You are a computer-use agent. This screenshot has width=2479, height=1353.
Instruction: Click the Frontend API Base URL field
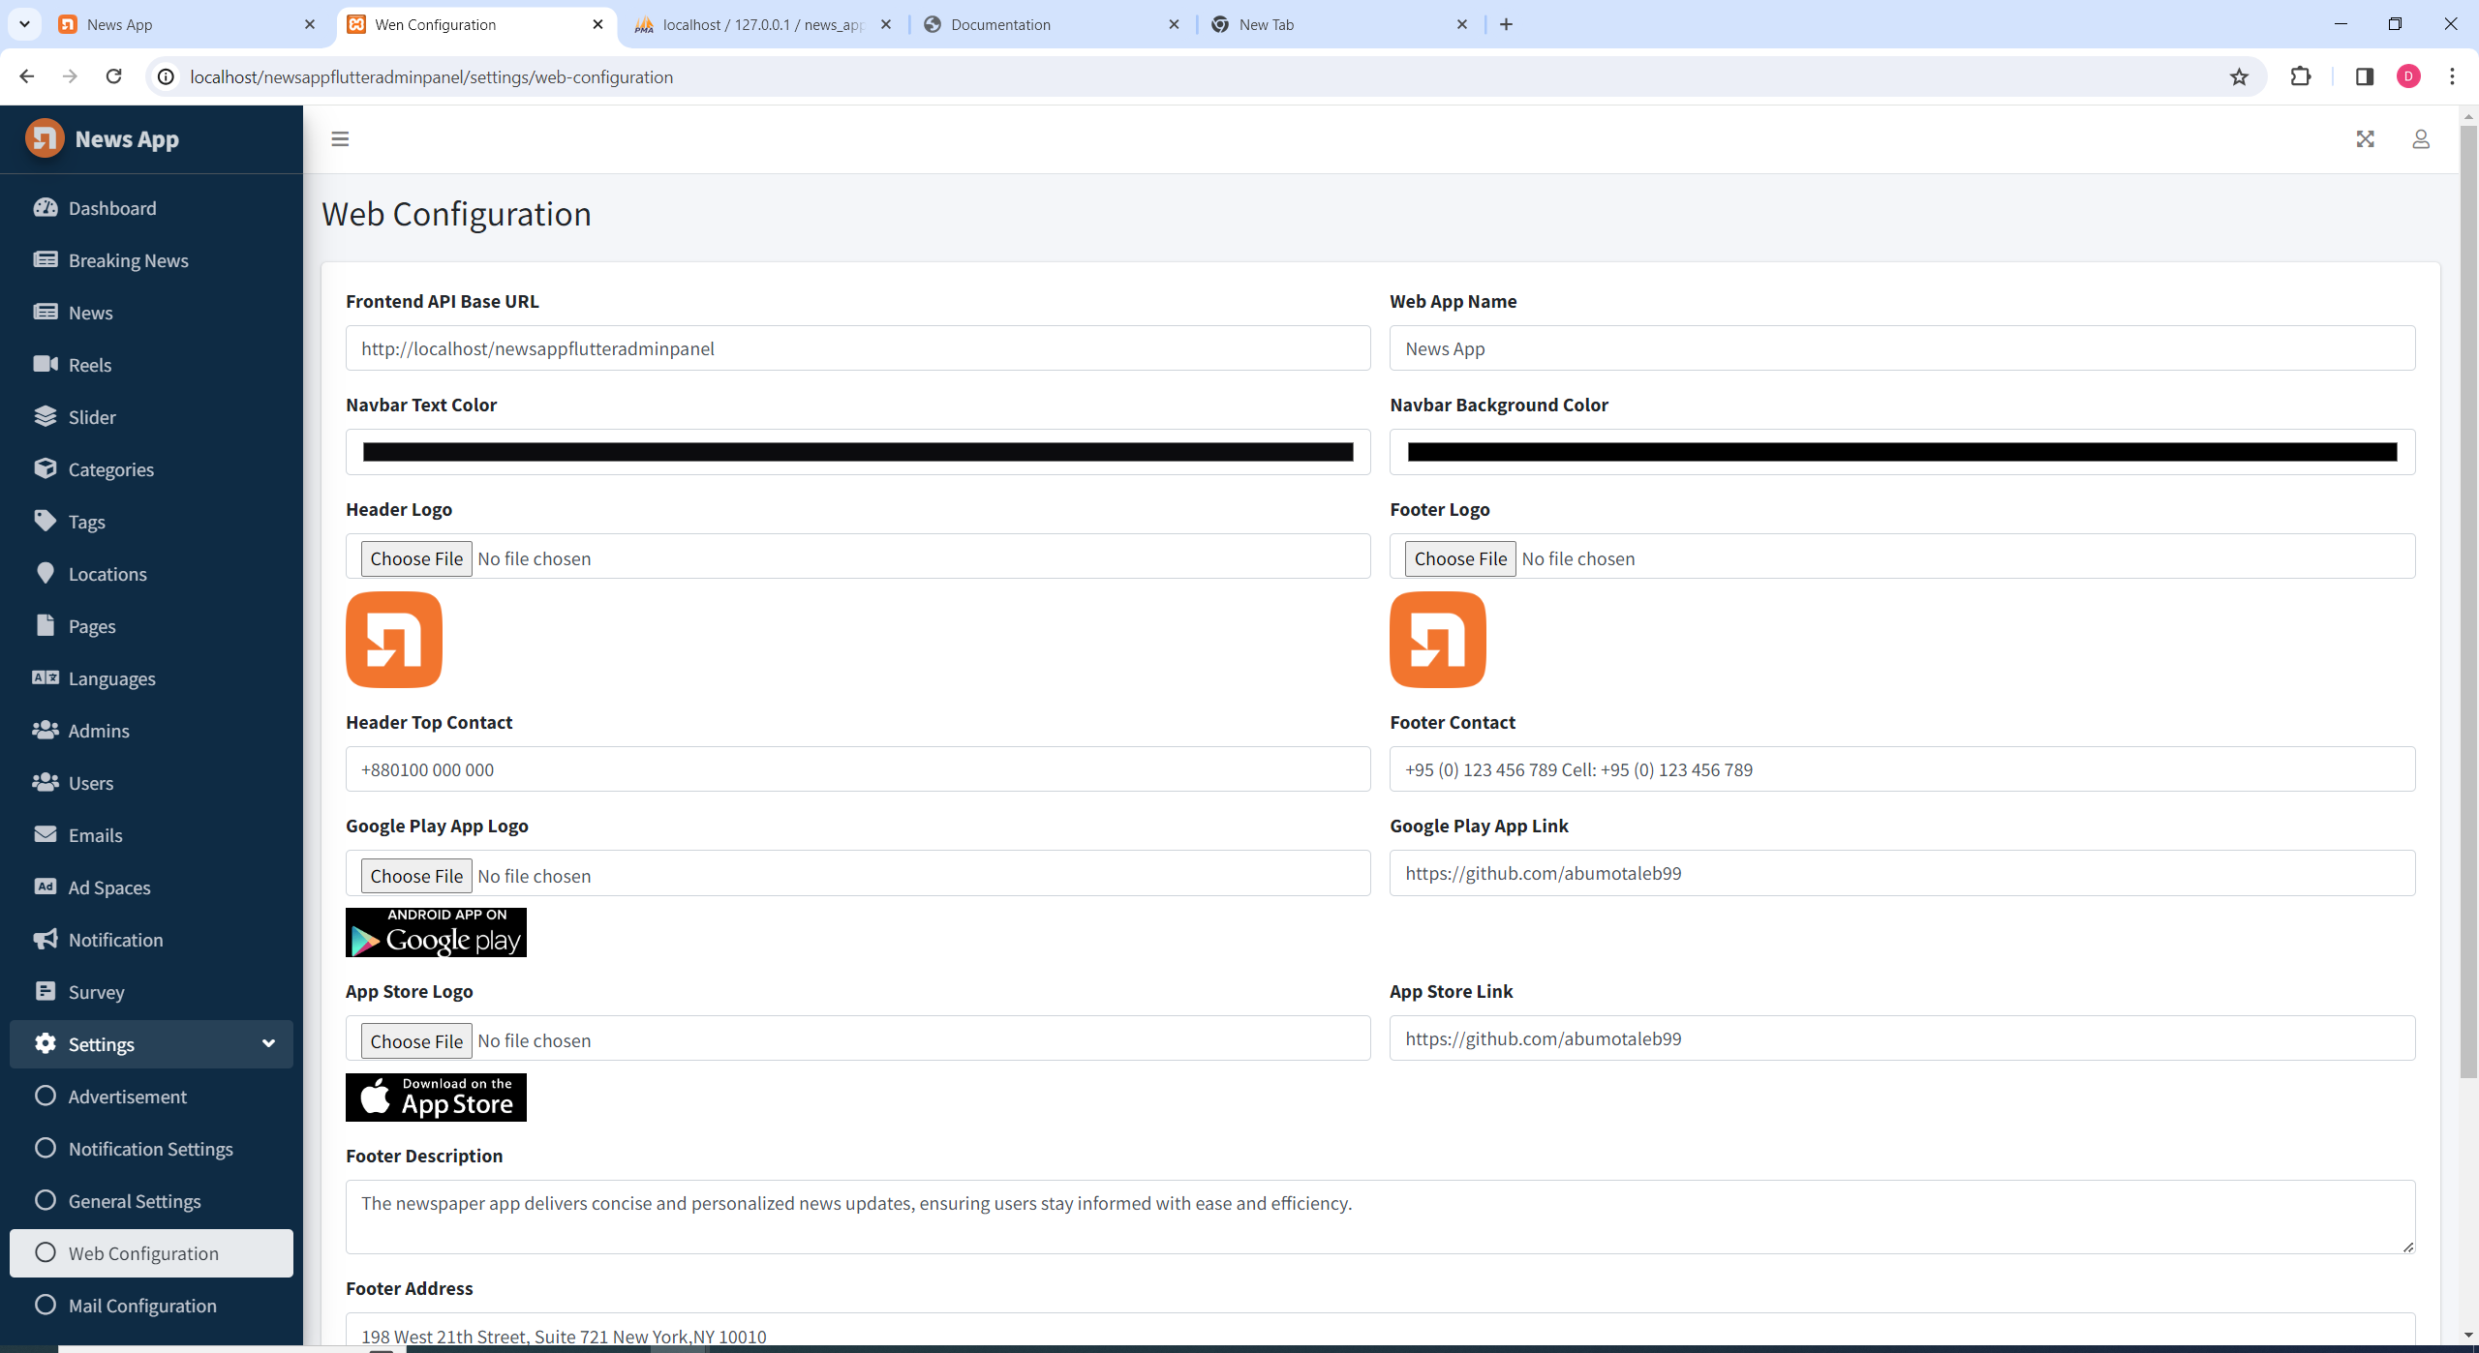tap(858, 348)
